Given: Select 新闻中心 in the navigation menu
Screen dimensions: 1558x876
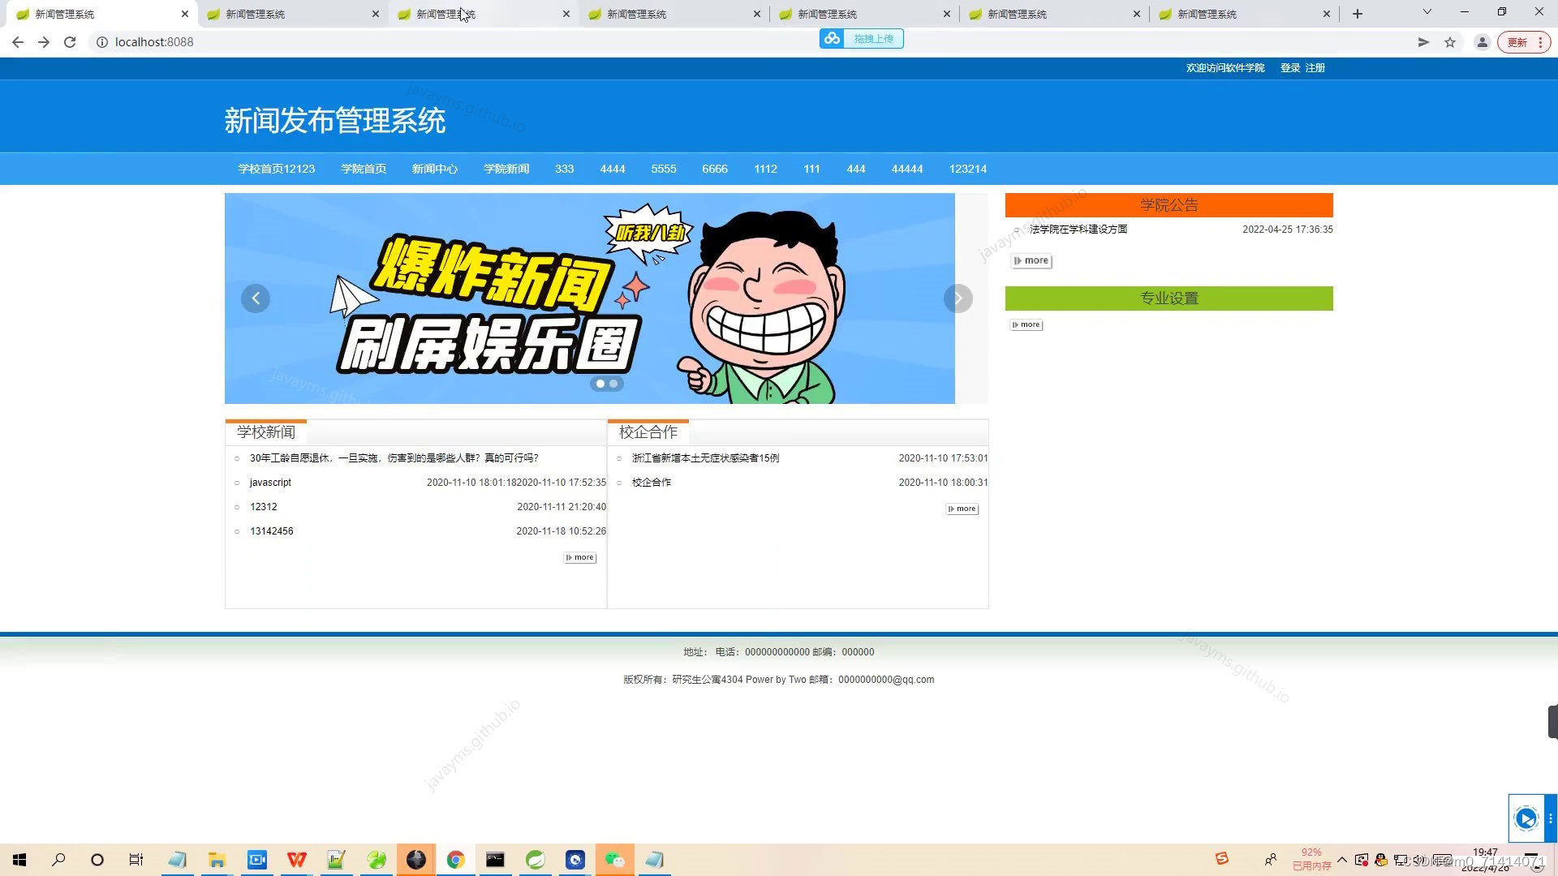Looking at the screenshot, I should pos(435,169).
